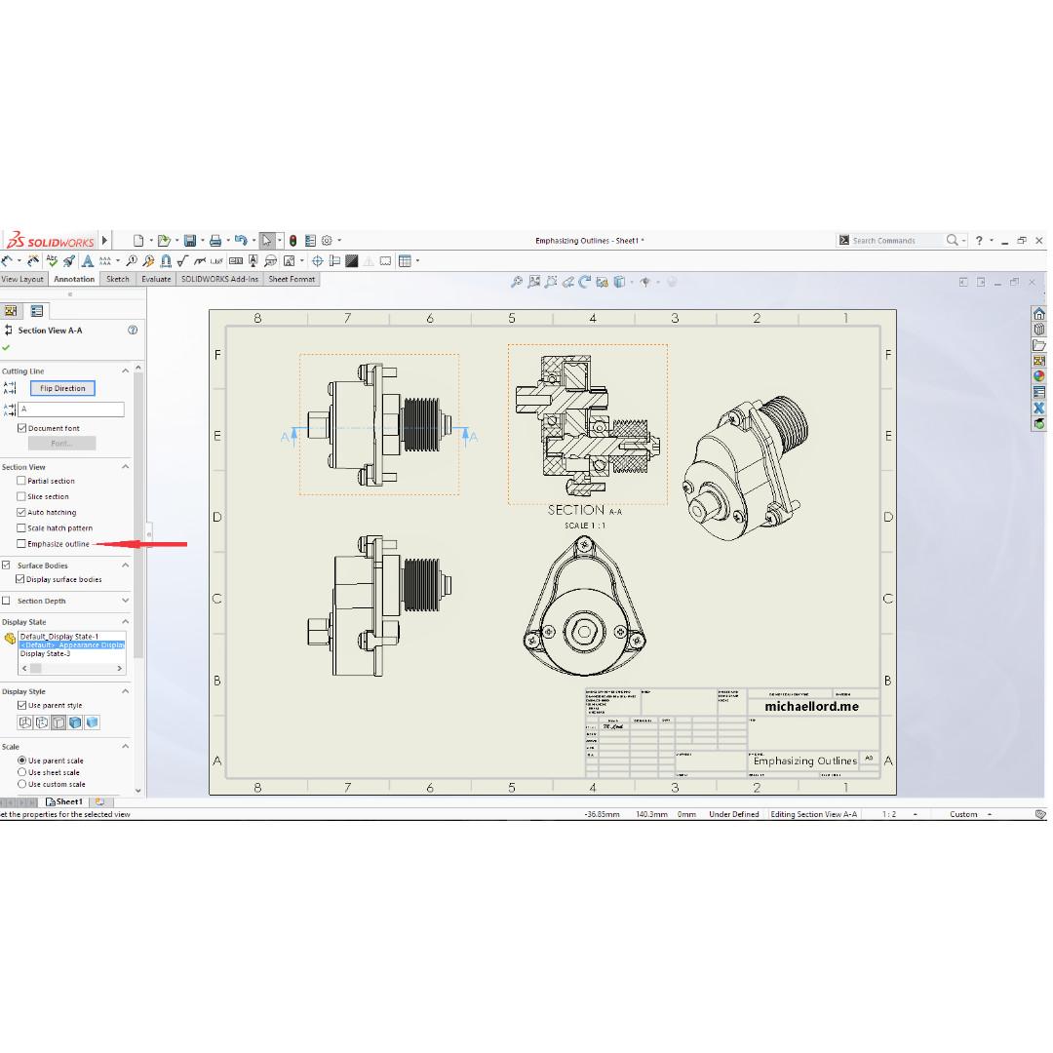The image size is (1053, 1053).
Task: Open the Appearances color ball icon in task pane
Action: click(x=1039, y=376)
